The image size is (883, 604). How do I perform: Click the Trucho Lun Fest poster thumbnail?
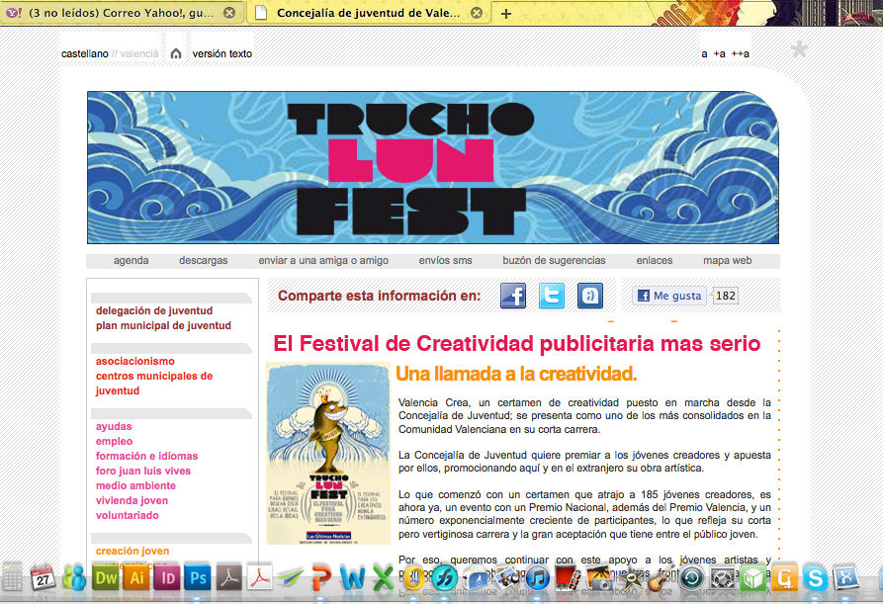(x=328, y=454)
